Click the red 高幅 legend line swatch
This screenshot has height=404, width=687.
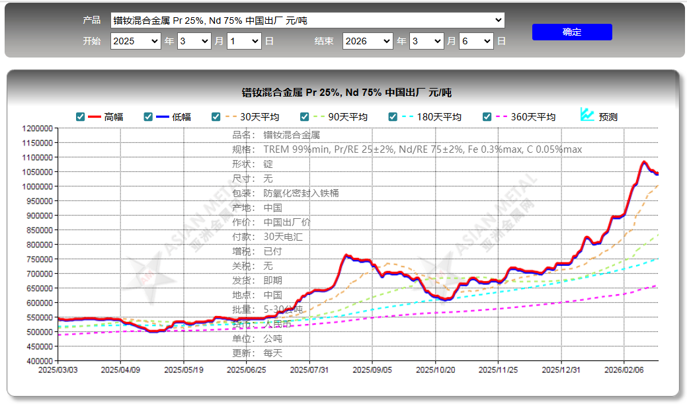click(95, 117)
